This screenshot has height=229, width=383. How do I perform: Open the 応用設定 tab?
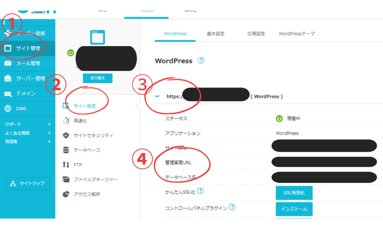click(x=256, y=34)
